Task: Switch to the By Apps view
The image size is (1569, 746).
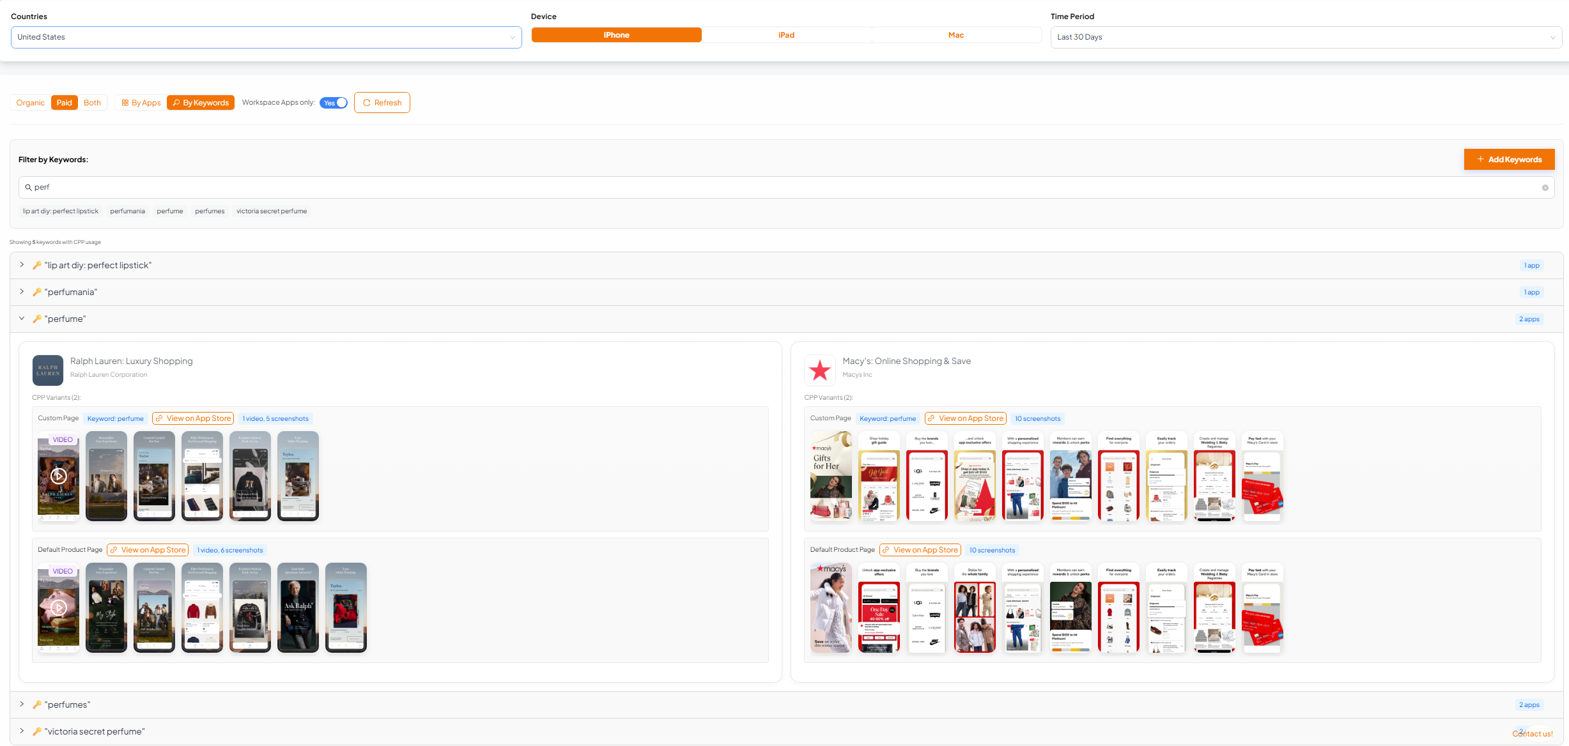Action: (141, 103)
